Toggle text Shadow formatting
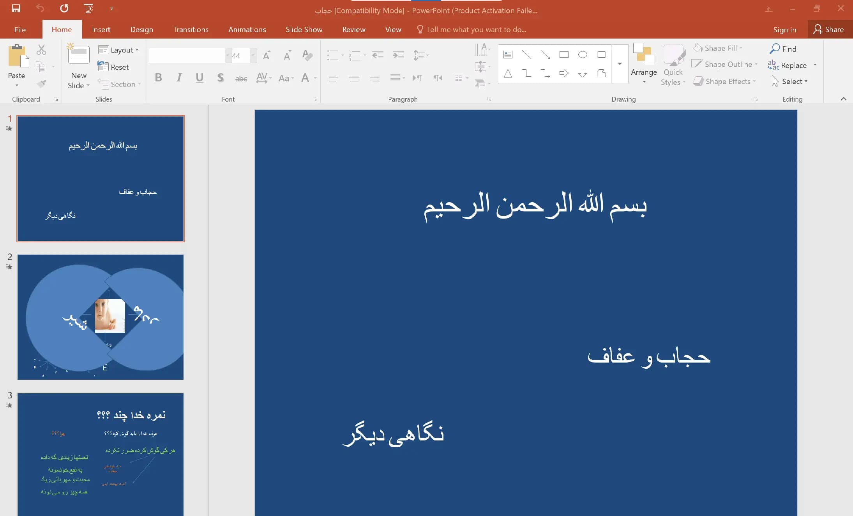This screenshot has height=516, width=853. pos(221,77)
